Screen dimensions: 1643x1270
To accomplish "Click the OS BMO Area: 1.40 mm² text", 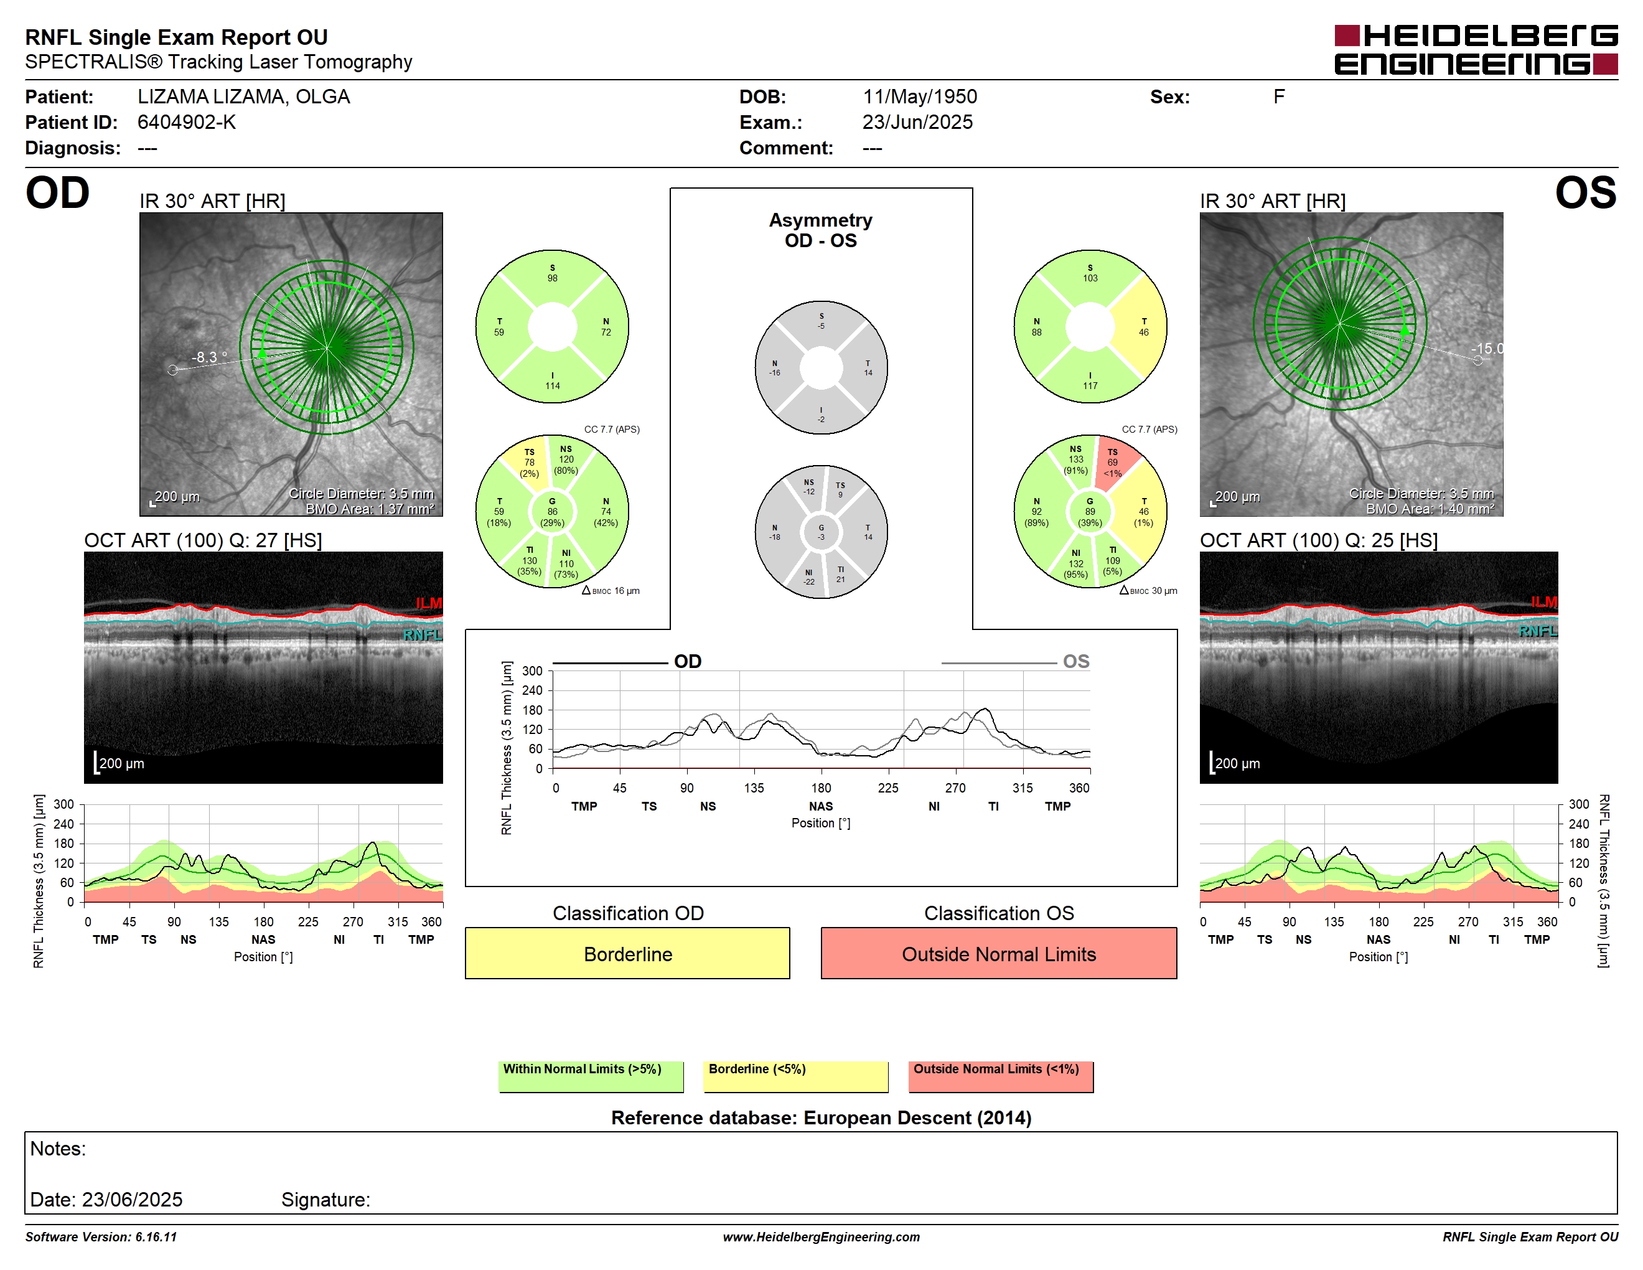I will coord(1430,509).
